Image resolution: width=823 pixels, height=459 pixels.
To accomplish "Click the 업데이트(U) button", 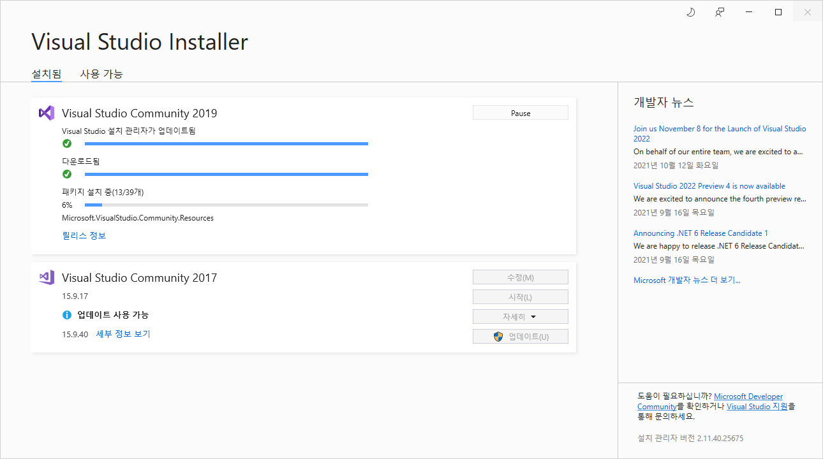I will 521,337.
